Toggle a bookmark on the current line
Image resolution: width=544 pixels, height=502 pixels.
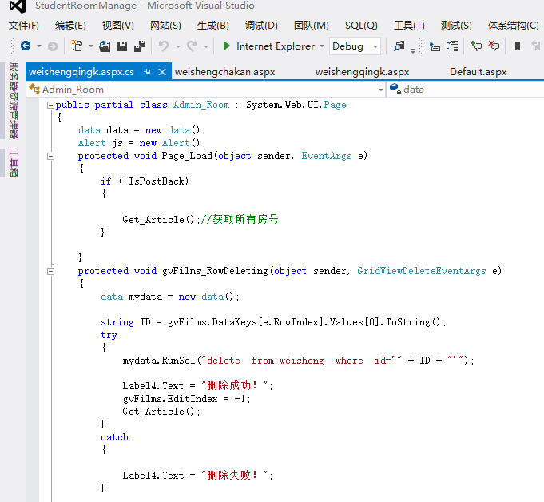tap(518, 46)
